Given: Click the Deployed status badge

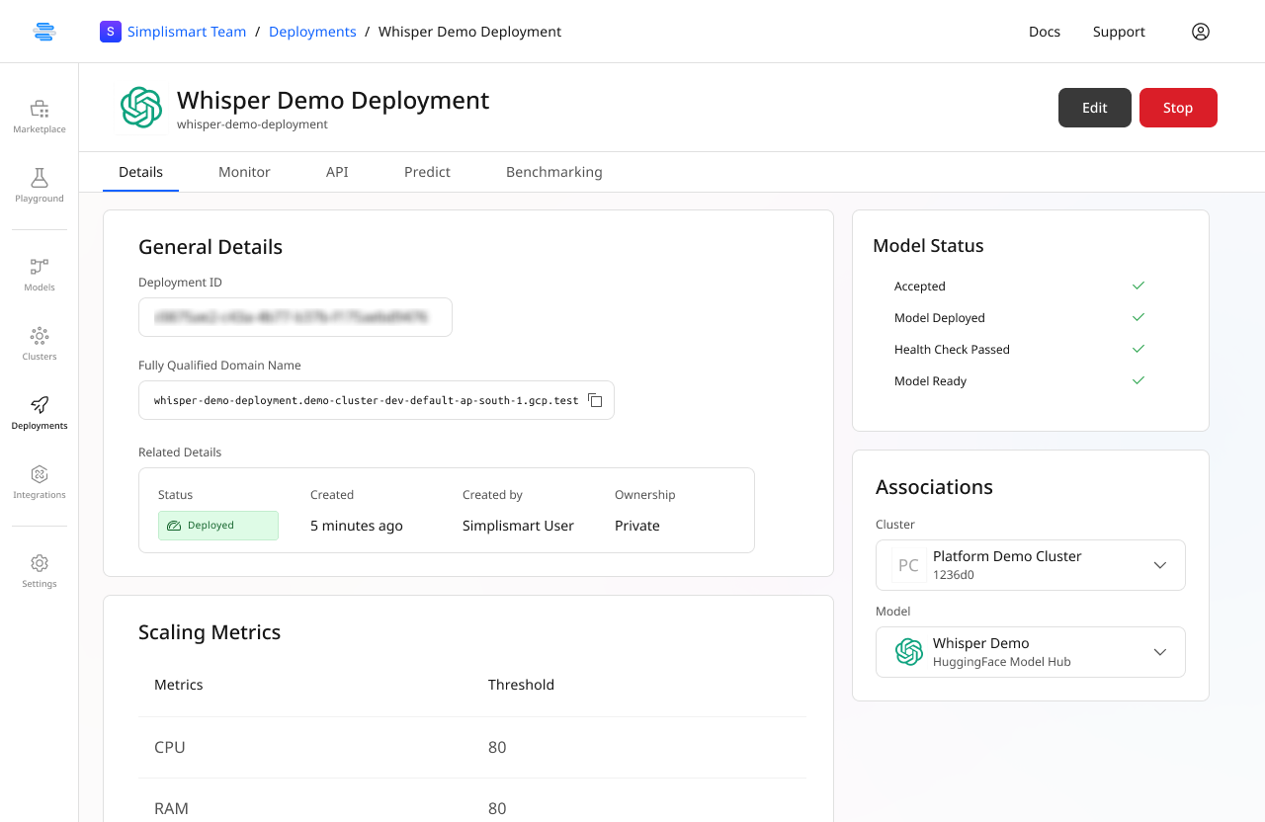Looking at the screenshot, I should pos(218,526).
